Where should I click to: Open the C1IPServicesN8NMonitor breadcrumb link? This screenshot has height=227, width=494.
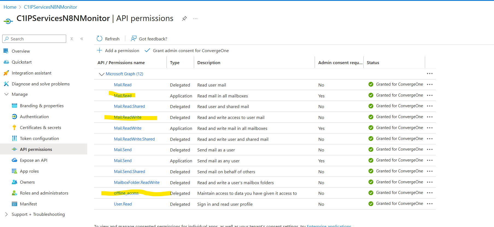point(50,7)
